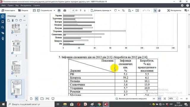Switch to single page view

[x=31, y=99]
